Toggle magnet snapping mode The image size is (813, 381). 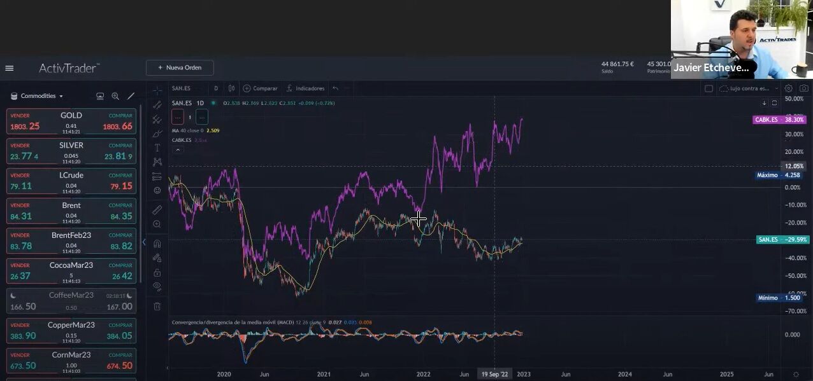pos(157,243)
